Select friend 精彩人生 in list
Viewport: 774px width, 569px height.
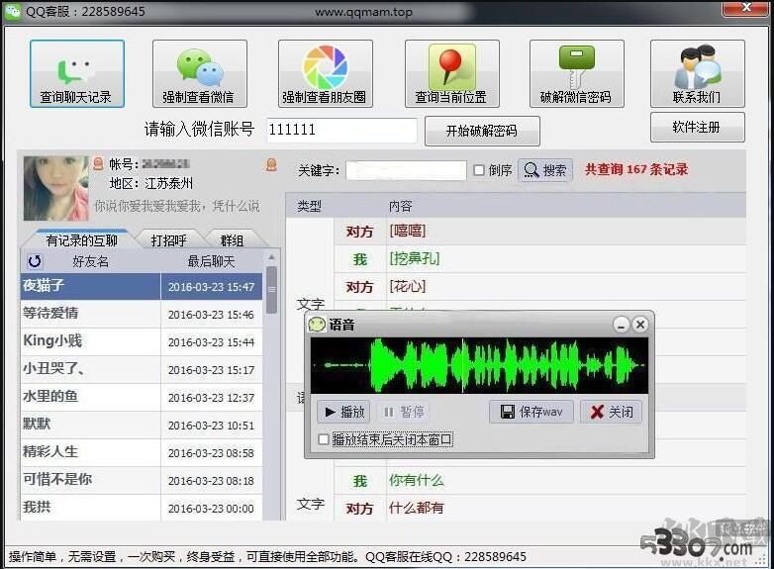pyautogui.click(x=142, y=452)
